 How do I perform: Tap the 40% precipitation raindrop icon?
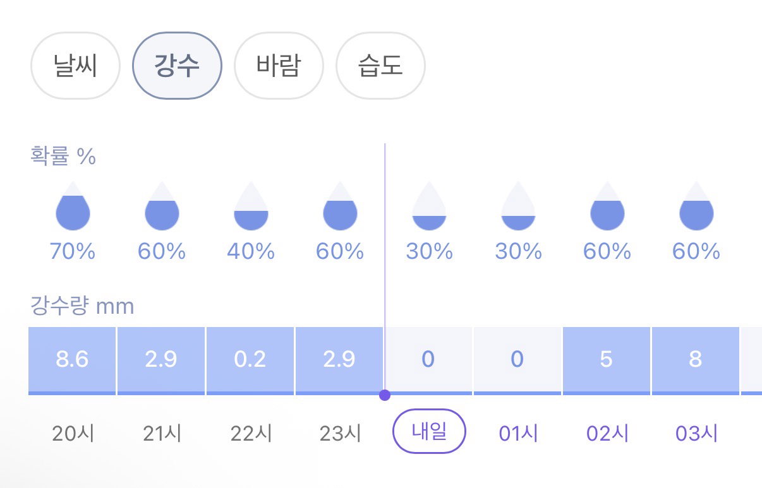point(251,206)
